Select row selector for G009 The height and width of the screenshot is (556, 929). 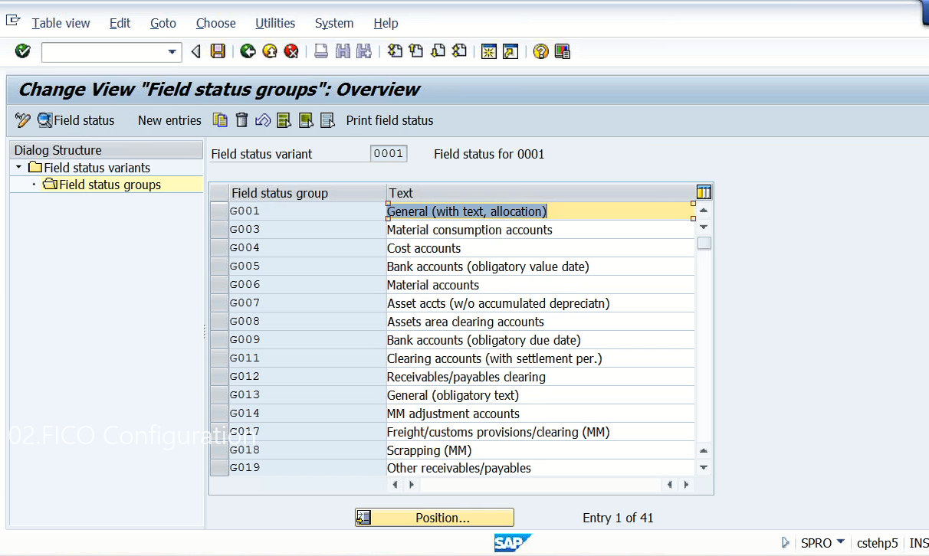coord(219,340)
